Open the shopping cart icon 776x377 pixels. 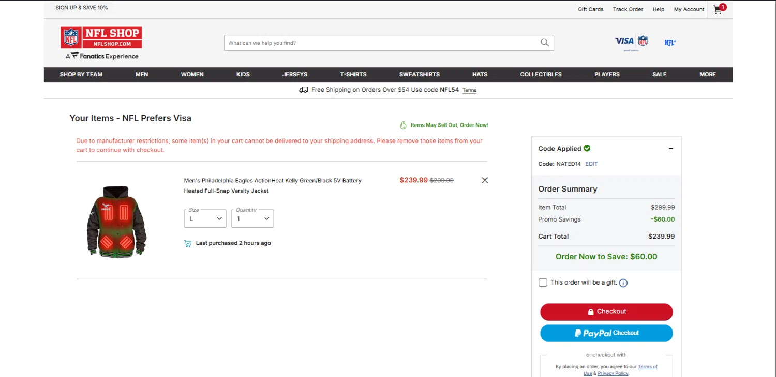pyautogui.click(x=719, y=9)
